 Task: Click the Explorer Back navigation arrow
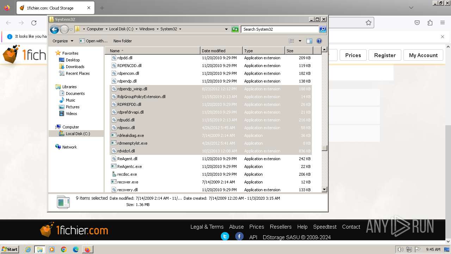[x=54, y=29]
